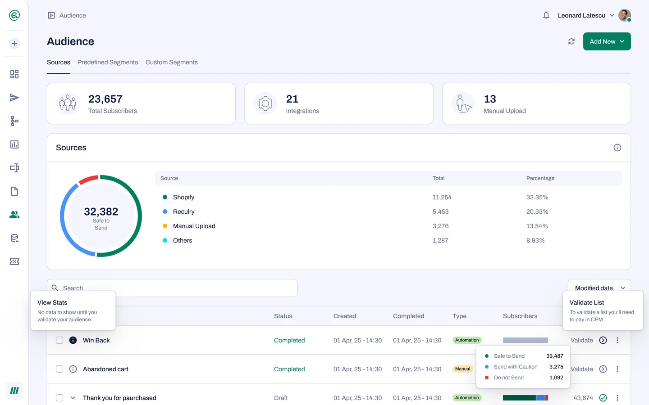Click the refresh icon next to Add New
Viewport: 649px width, 405px height.
click(x=571, y=41)
